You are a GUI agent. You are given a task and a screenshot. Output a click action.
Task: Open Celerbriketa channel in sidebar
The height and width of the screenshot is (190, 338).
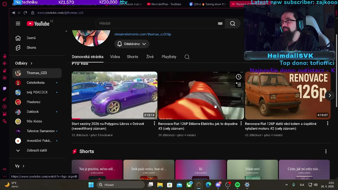click(37, 83)
